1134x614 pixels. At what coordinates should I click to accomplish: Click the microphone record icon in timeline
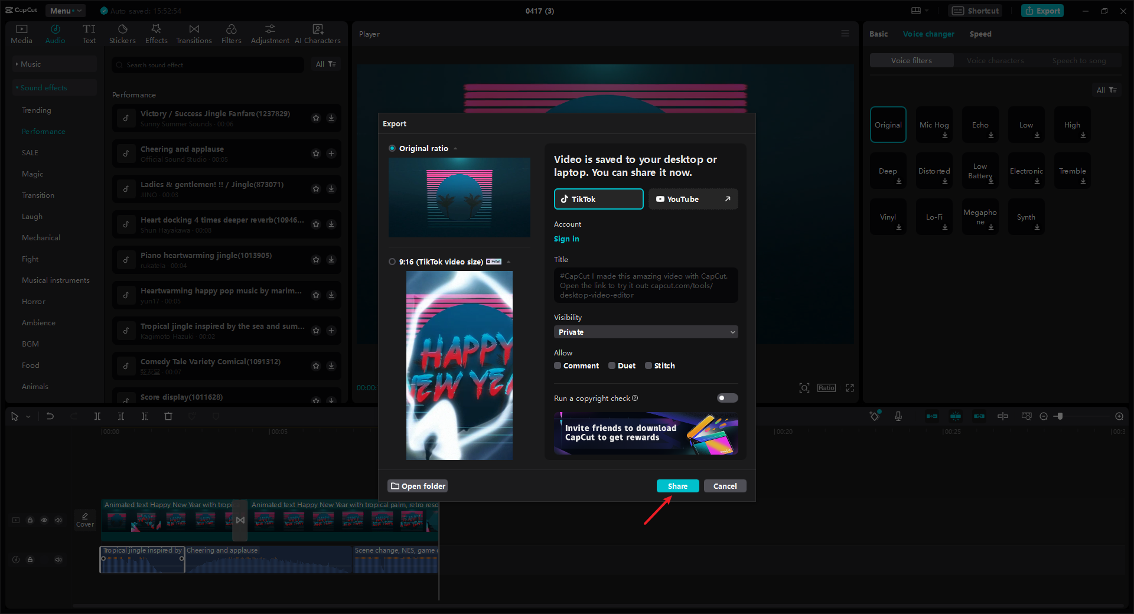click(x=898, y=416)
